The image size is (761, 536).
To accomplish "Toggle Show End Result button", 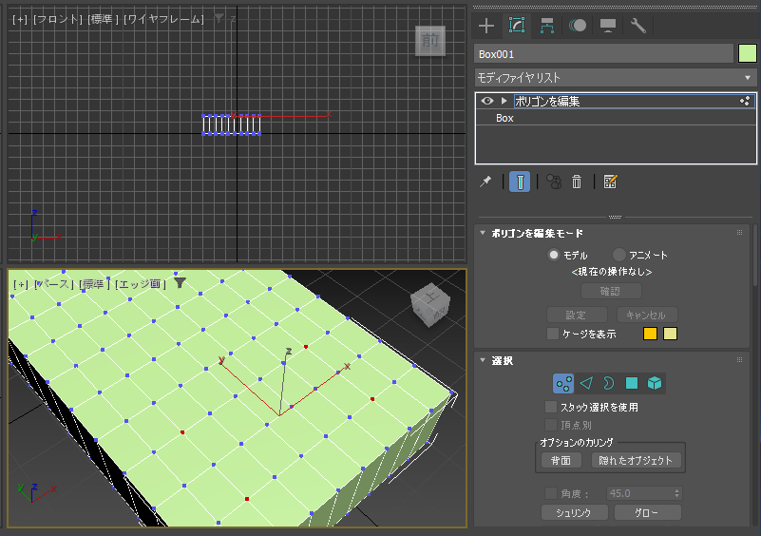I will (x=520, y=182).
